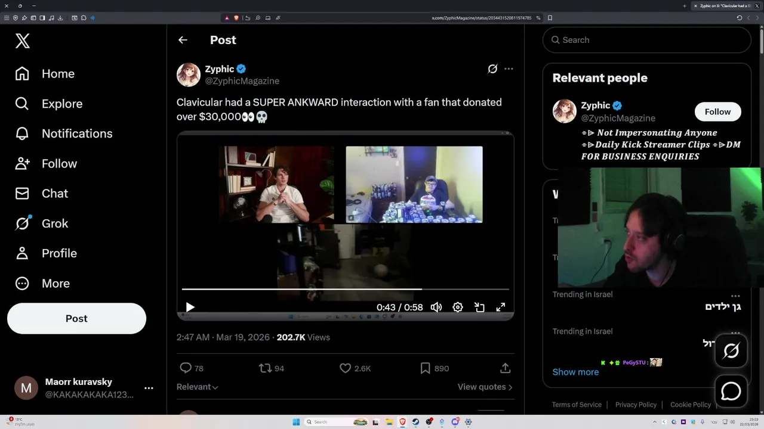The width and height of the screenshot is (764, 429).
Task: Open options for the first Trending in Israel item
Action: [x=735, y=296]
